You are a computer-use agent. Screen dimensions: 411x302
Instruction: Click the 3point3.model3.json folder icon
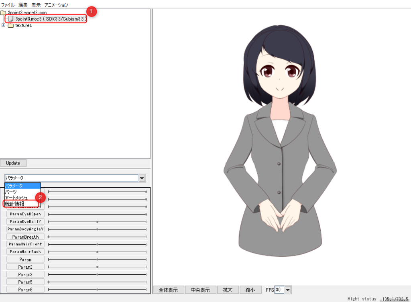coord(4,12)
